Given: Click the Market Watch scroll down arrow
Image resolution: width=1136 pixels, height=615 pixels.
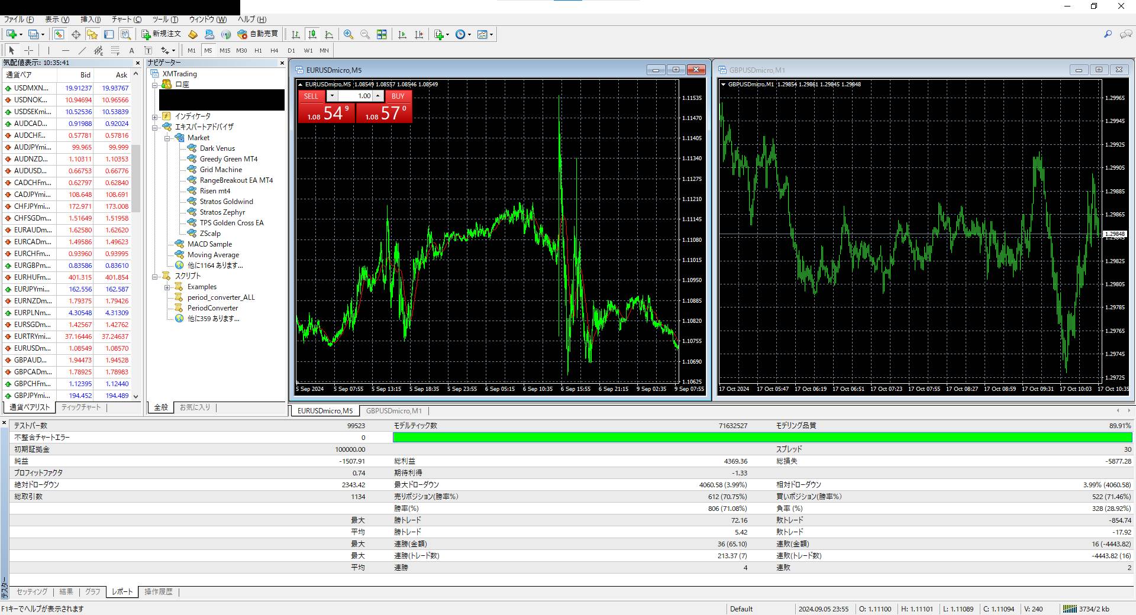Looking at the screenshot, I should click(135, 396).
